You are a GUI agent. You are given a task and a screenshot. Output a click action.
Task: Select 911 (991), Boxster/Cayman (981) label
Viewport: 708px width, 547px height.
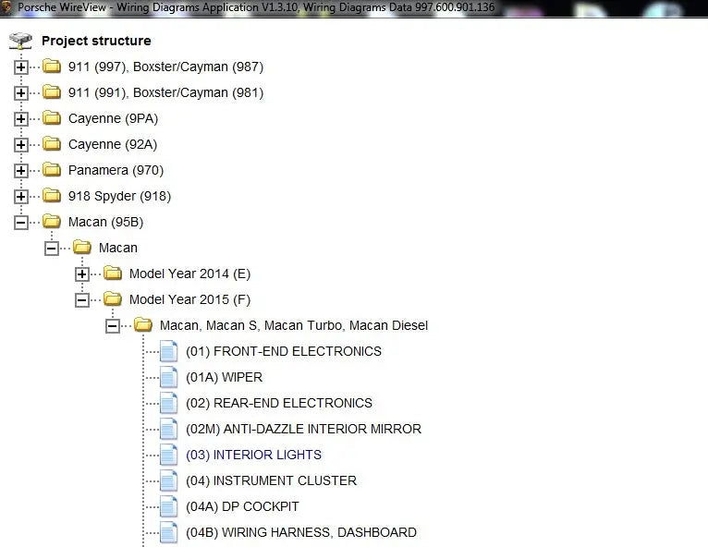pyautogui.click(x=165, y=92)
